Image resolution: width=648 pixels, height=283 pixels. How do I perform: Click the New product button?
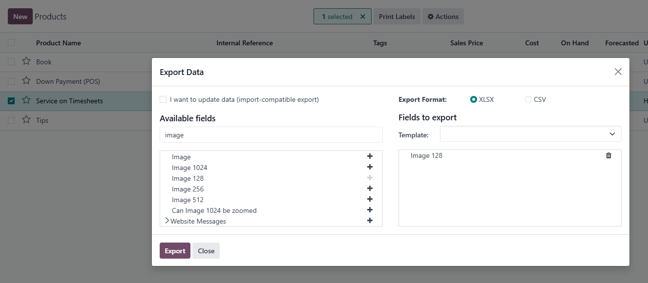(20, 17)
